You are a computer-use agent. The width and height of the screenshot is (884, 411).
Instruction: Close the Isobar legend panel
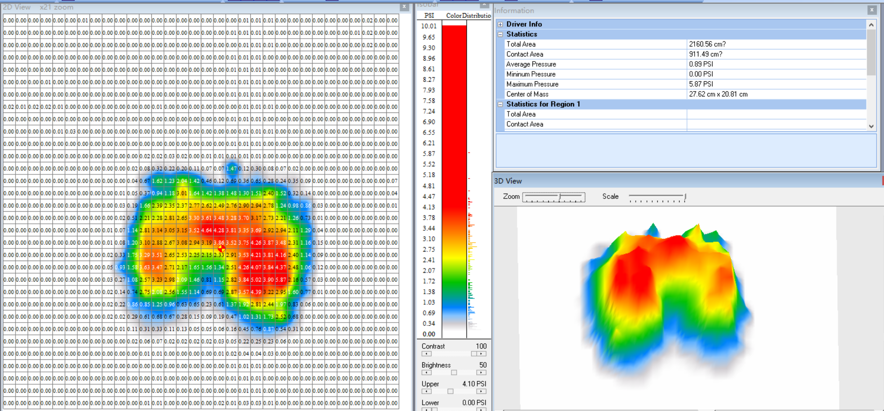pos(484,5)
